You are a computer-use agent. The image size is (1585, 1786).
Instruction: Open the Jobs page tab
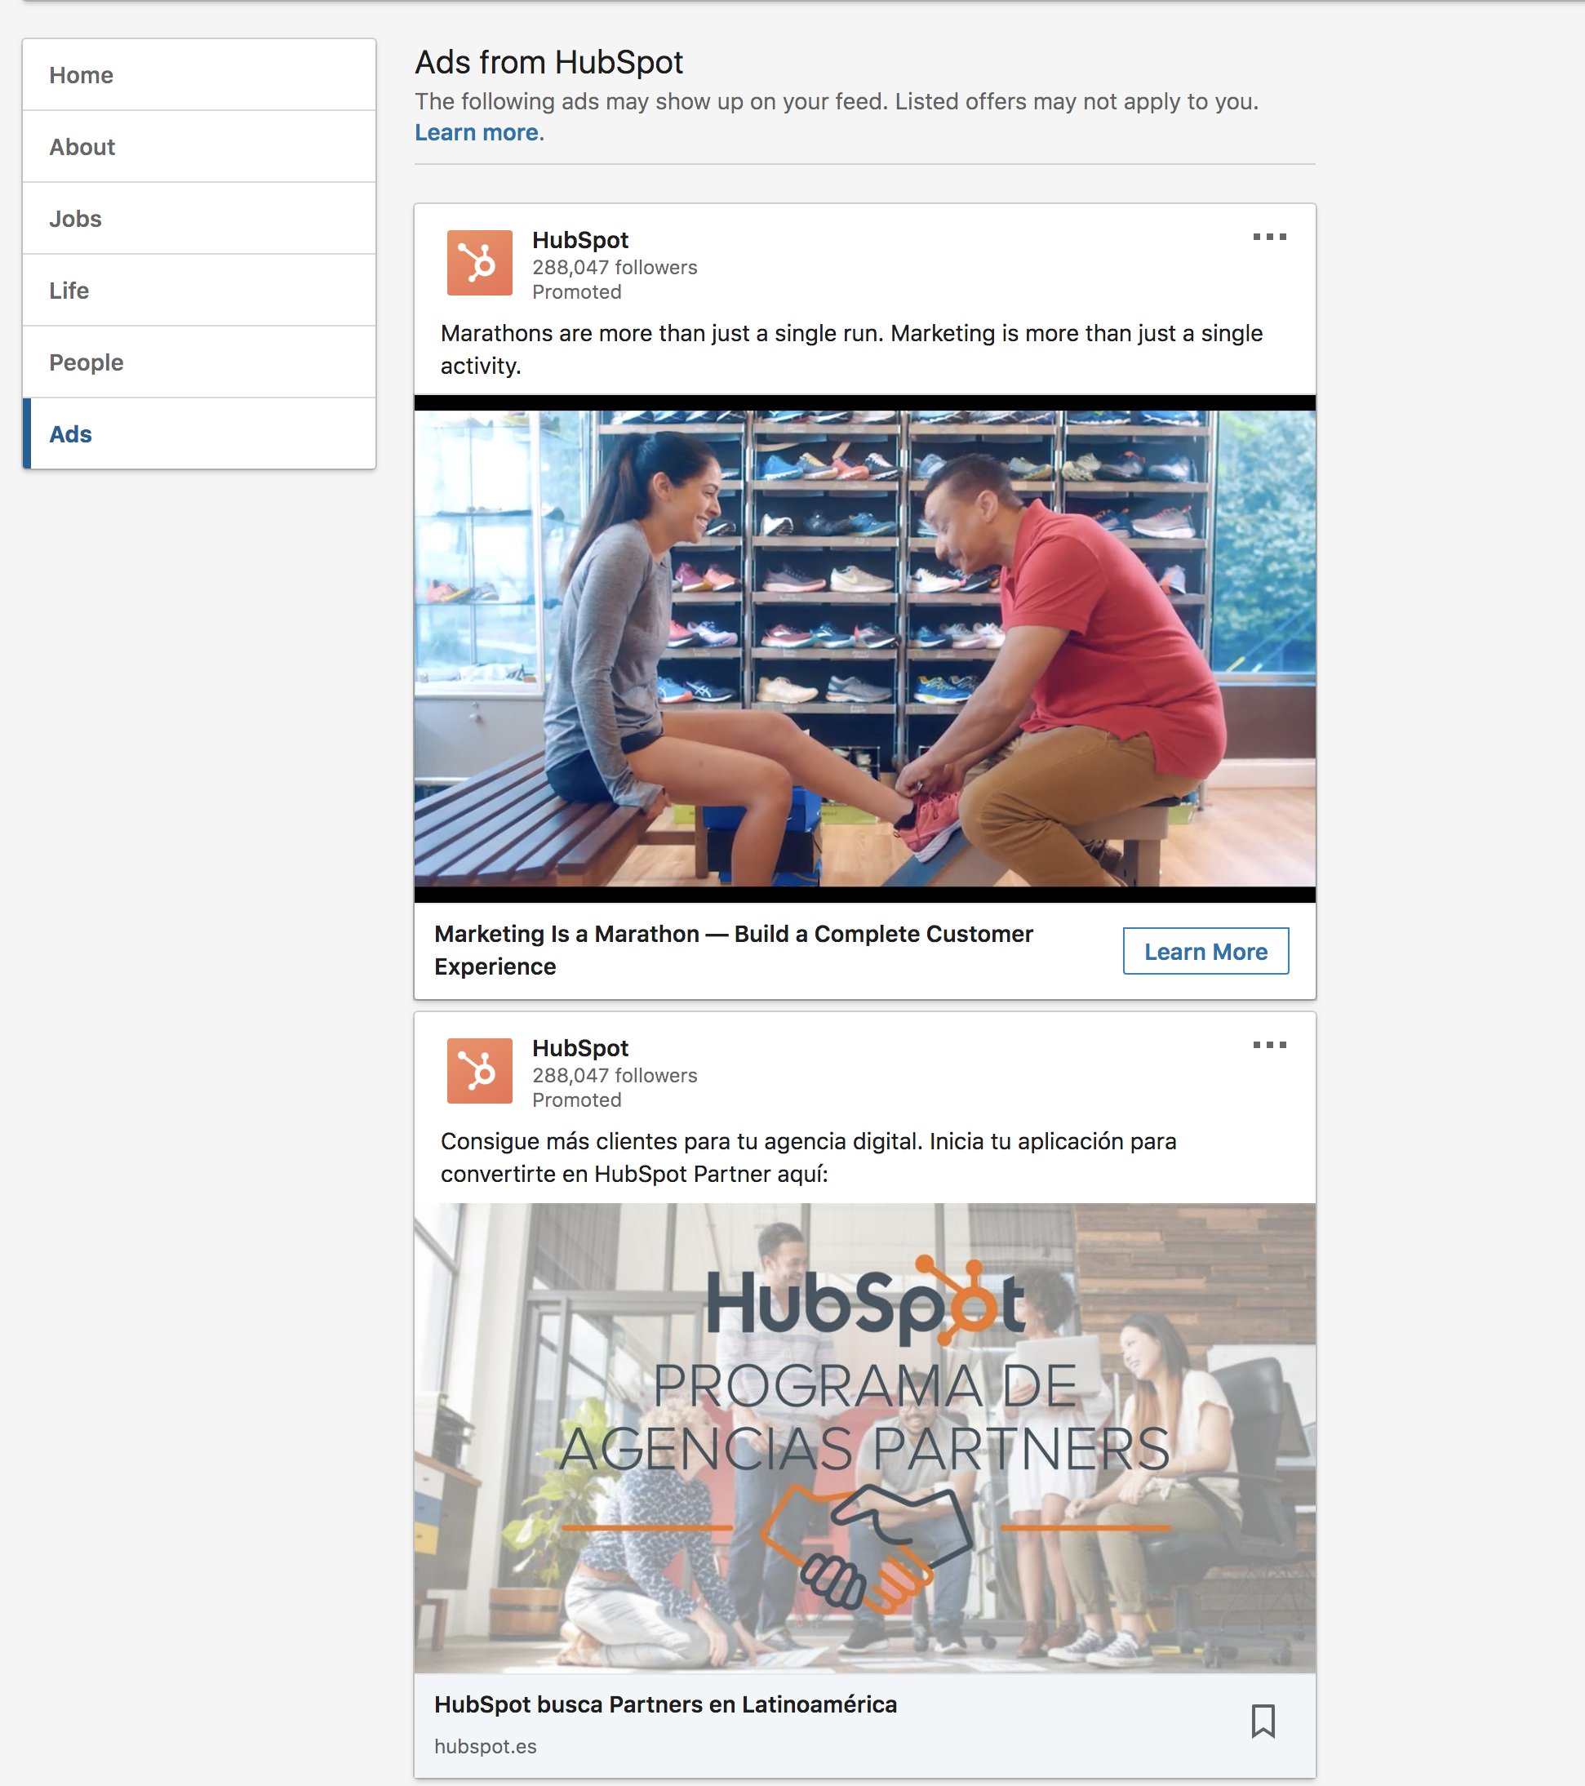[x=199, y=219]
